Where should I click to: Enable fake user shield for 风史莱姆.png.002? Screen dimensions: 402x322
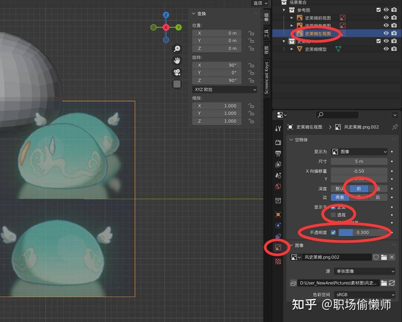click(x=376, y=257)
